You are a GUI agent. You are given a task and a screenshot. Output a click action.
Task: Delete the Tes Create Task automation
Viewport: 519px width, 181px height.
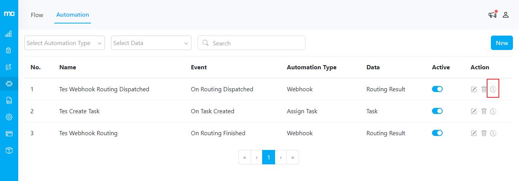(x=484, y=111)
